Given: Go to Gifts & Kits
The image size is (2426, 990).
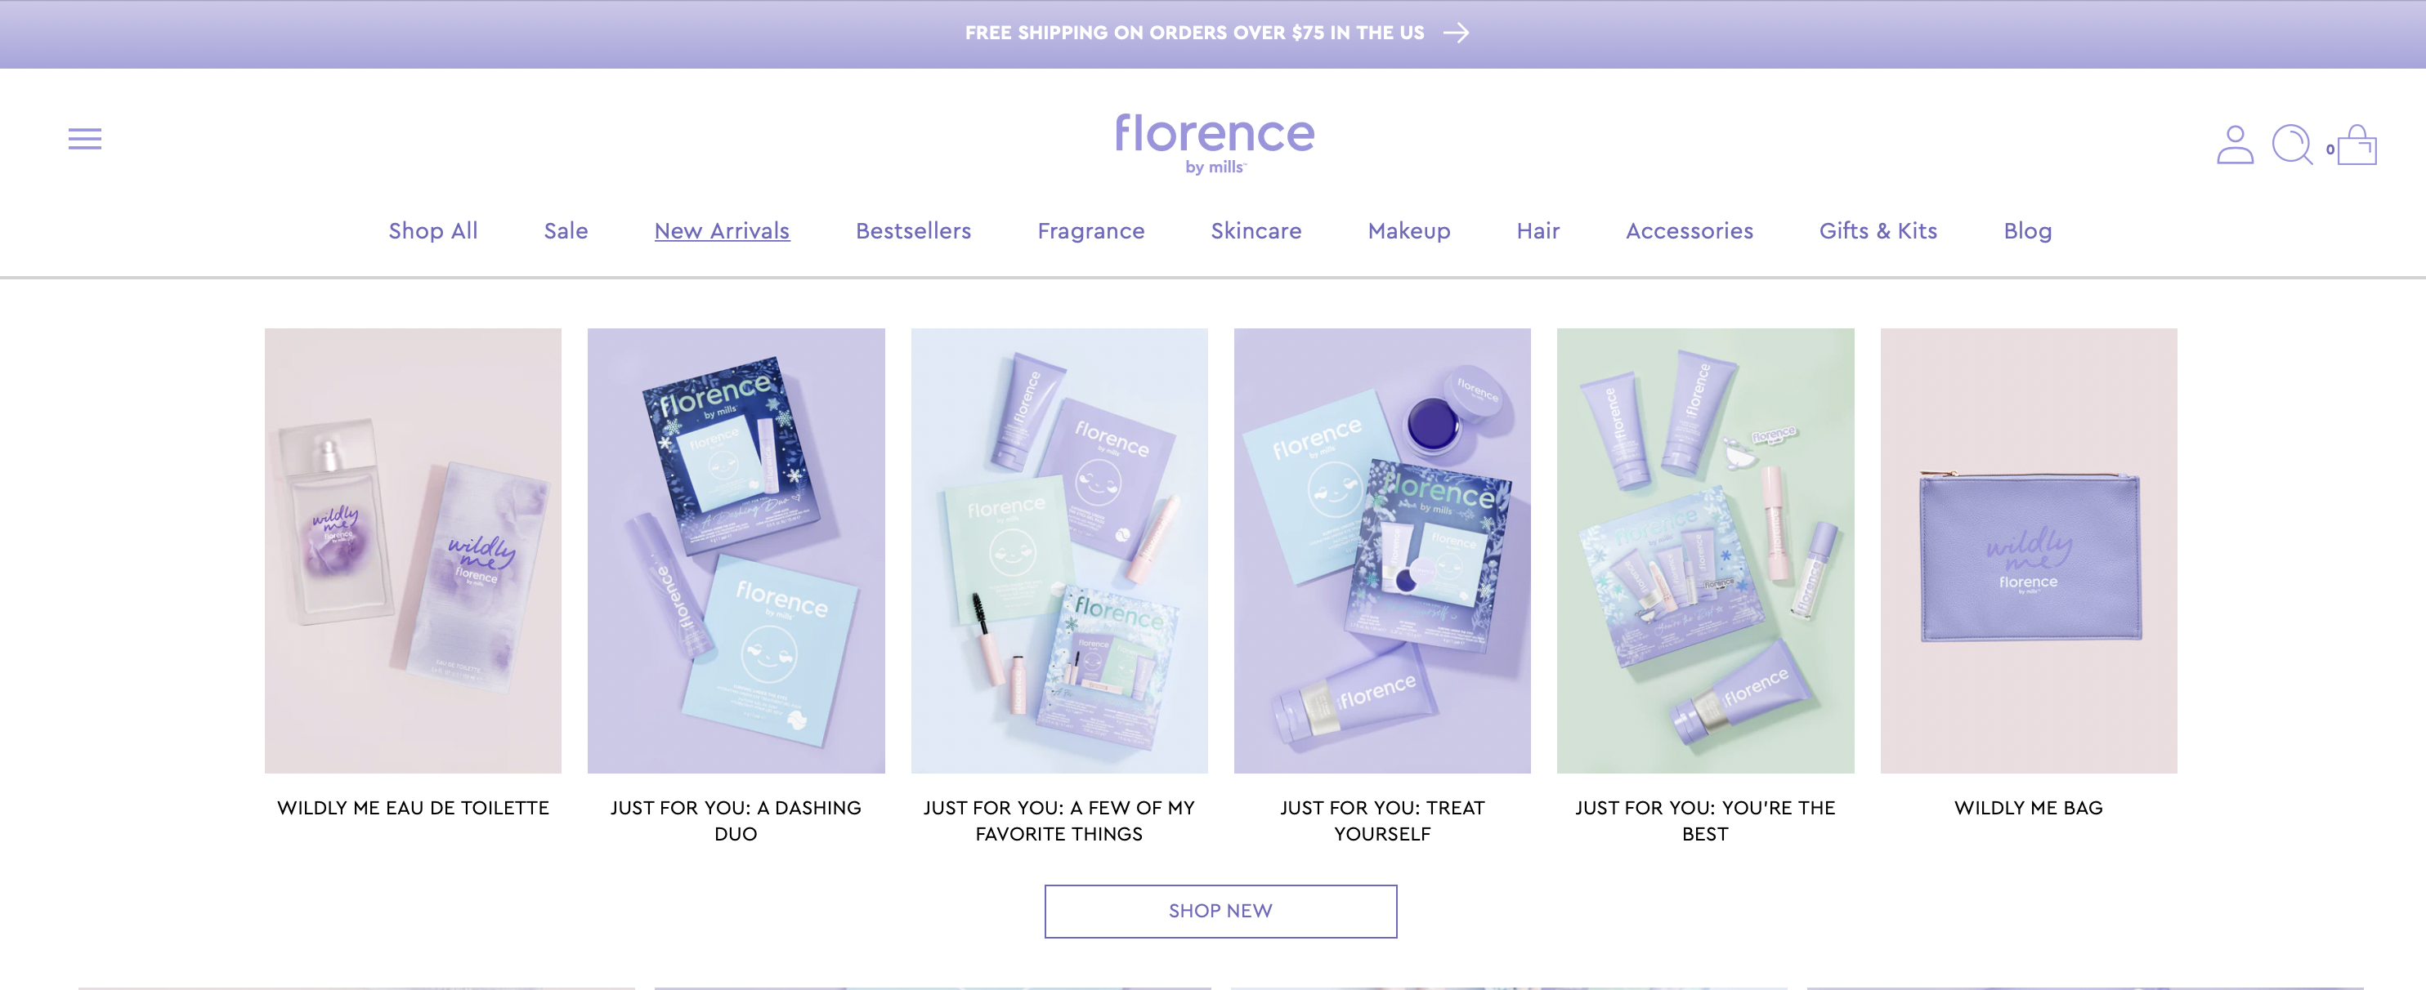Looking at the screenshot, I should click(x=1878, y=230).
